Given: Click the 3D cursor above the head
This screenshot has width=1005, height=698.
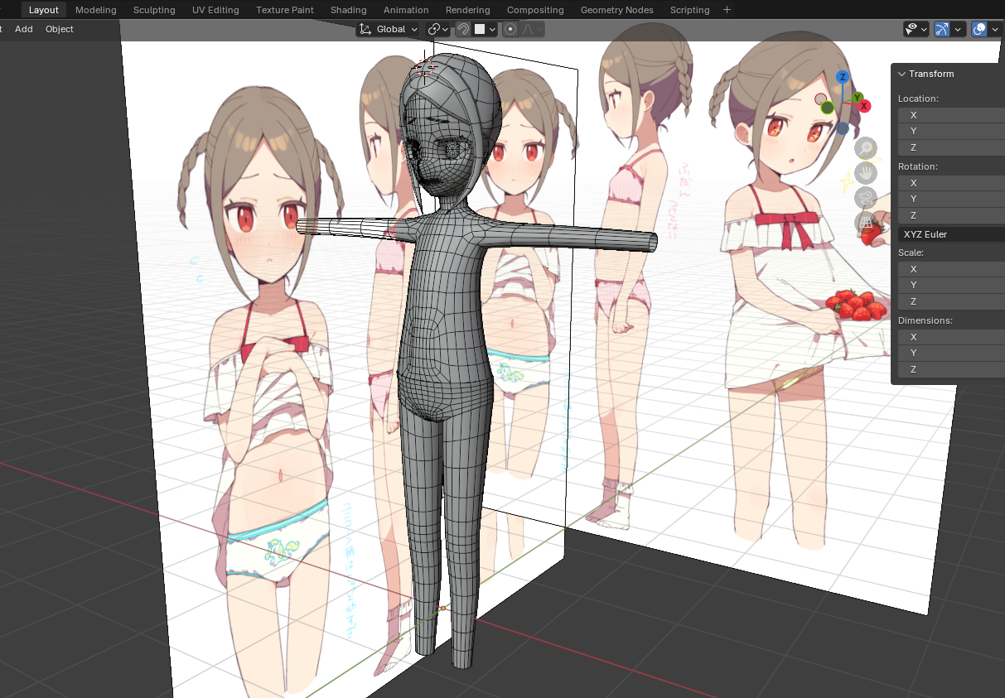Looking at the screenshot, I should (426, 69).
